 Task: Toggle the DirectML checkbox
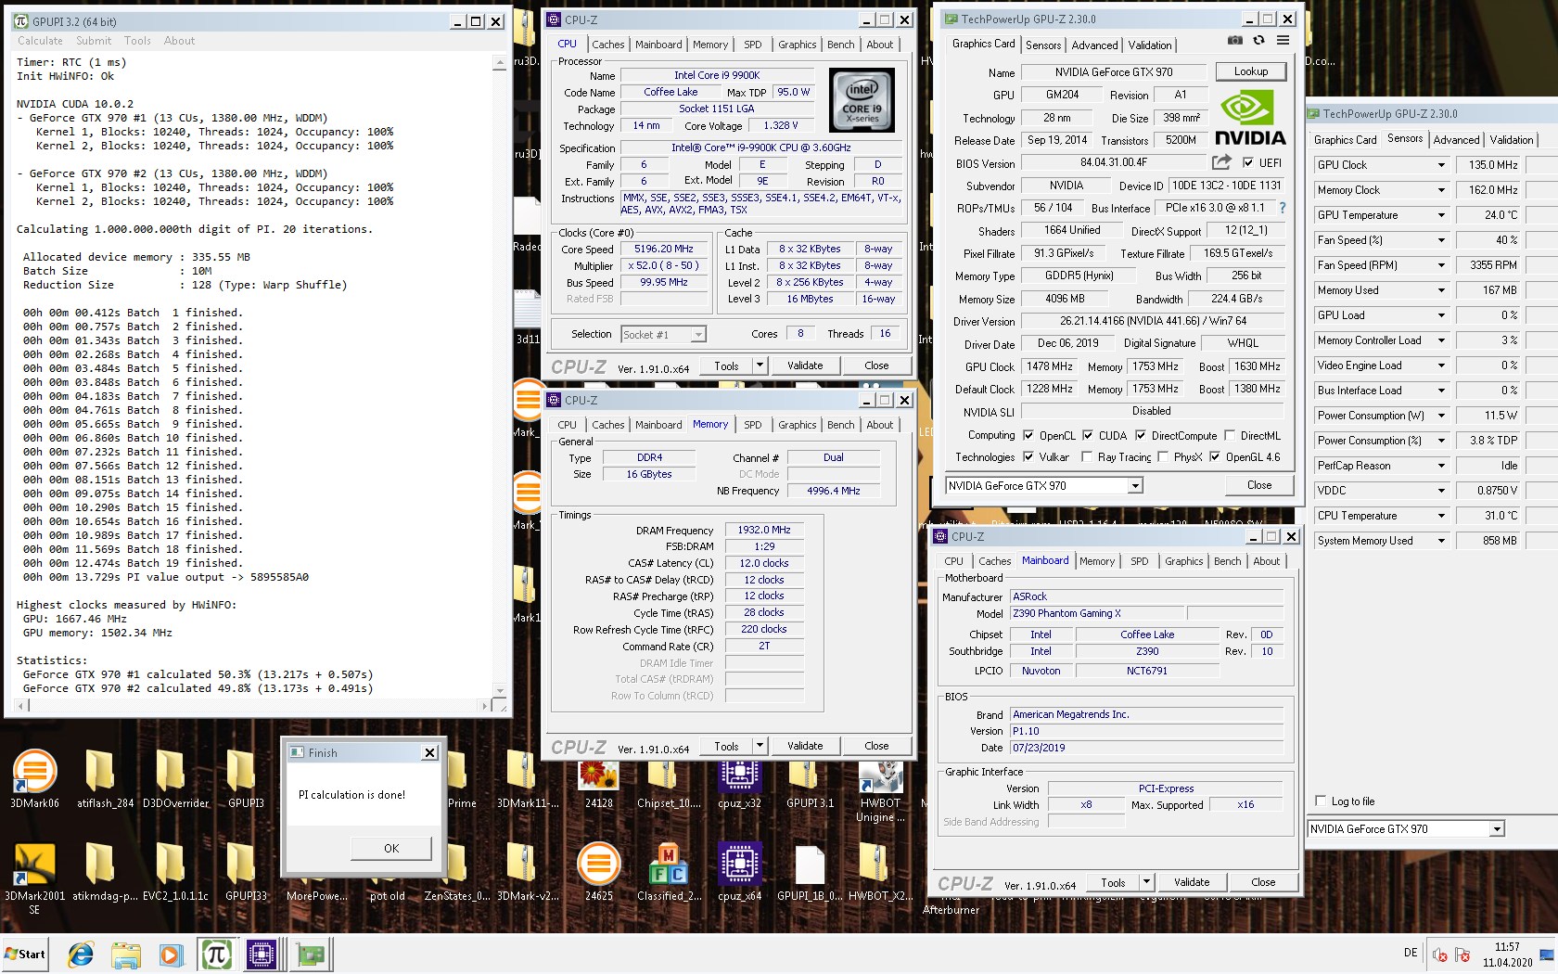[1229, 435]
